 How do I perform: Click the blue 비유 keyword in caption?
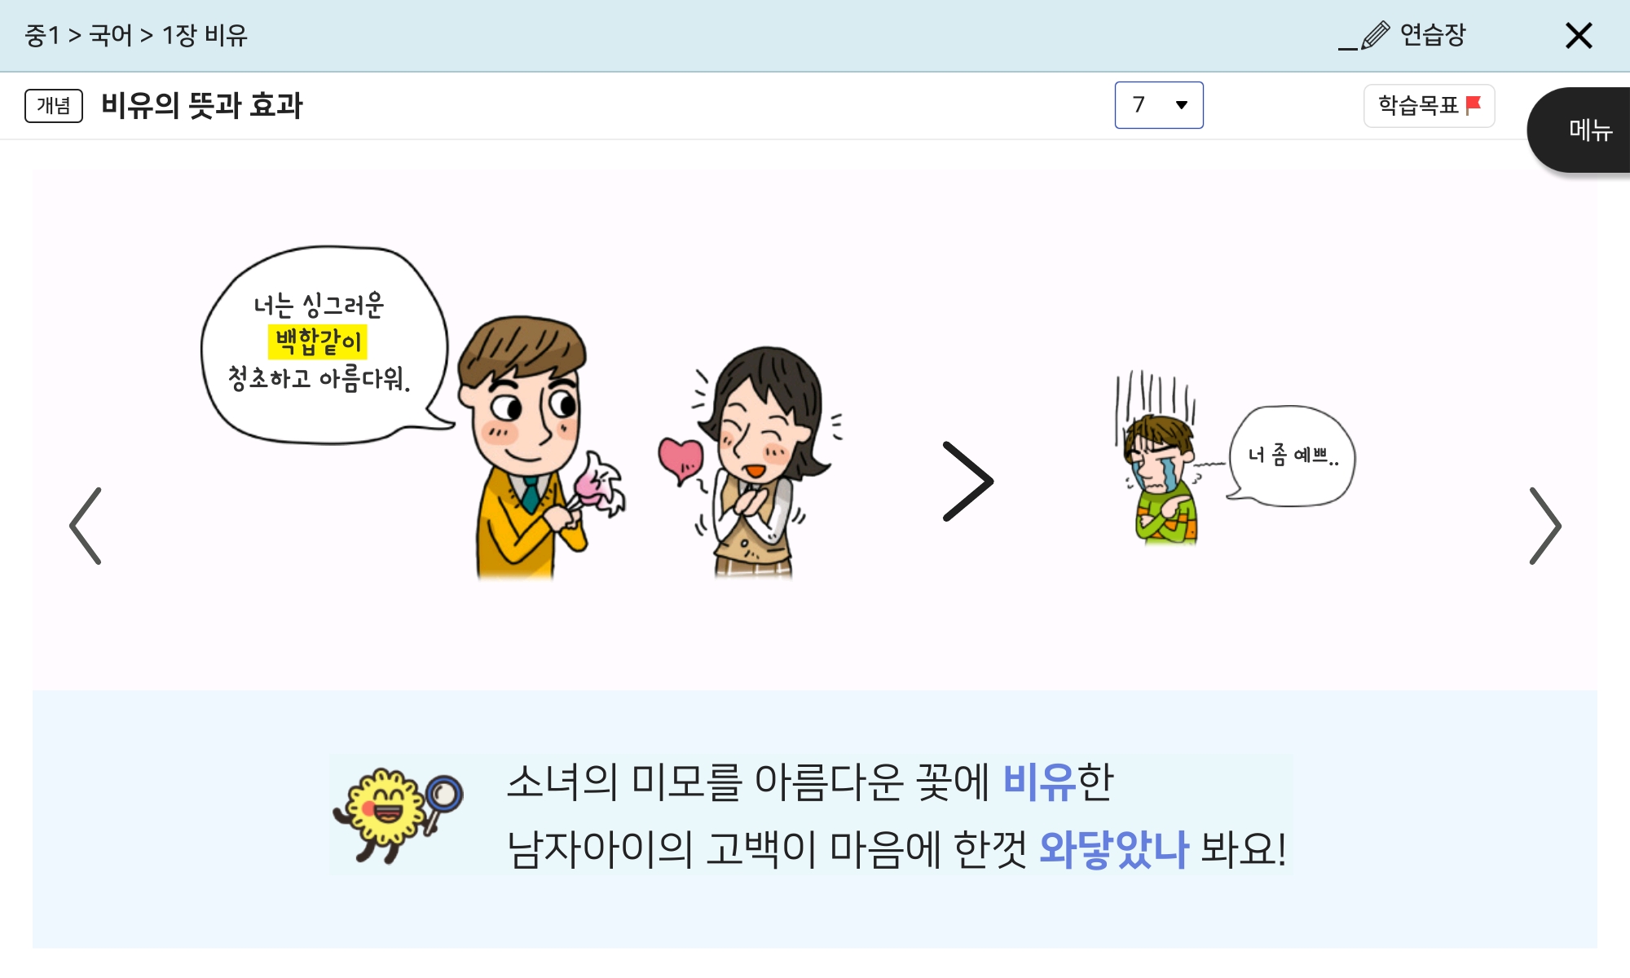click(1039, 782)
